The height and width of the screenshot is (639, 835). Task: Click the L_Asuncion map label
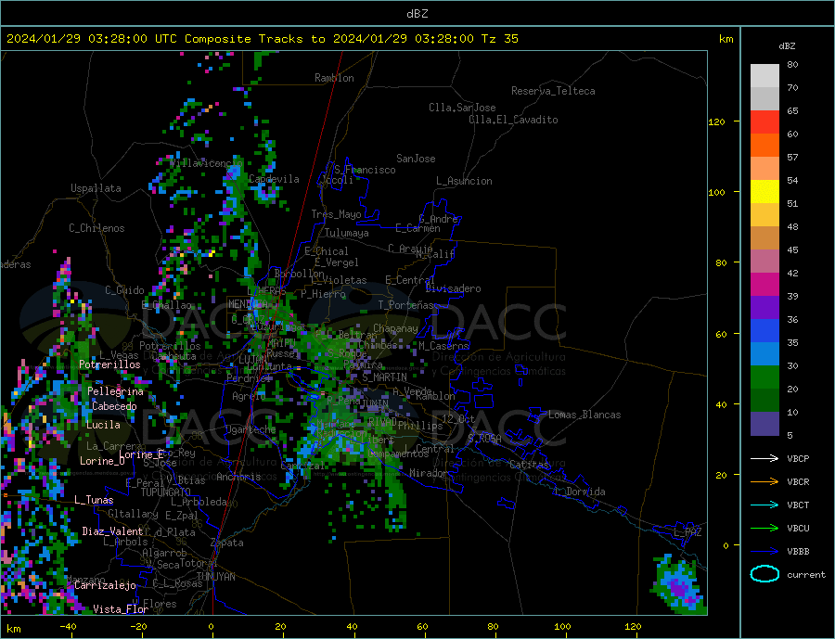[464, 181]
